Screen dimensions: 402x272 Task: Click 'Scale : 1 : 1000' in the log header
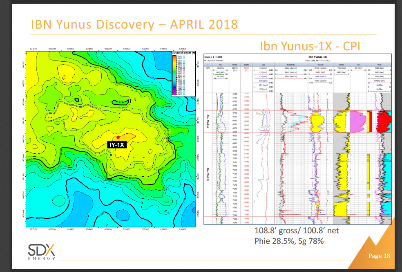(x=213, y=57)
